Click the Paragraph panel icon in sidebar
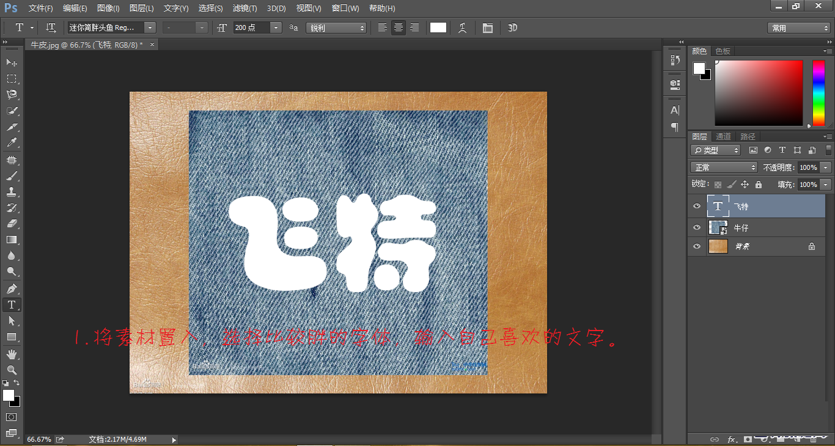This screenshot has height=446, width=835. pos(674,127)
